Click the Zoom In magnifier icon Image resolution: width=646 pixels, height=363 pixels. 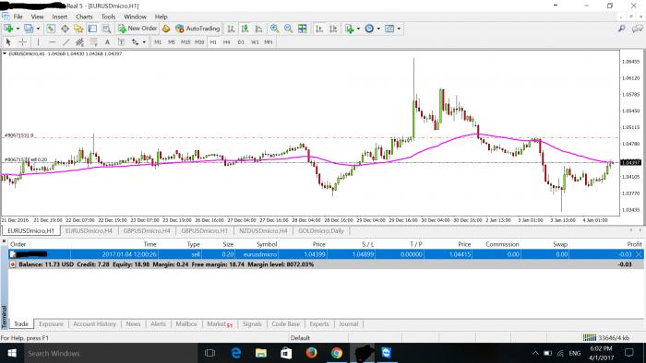click(274, 29)
